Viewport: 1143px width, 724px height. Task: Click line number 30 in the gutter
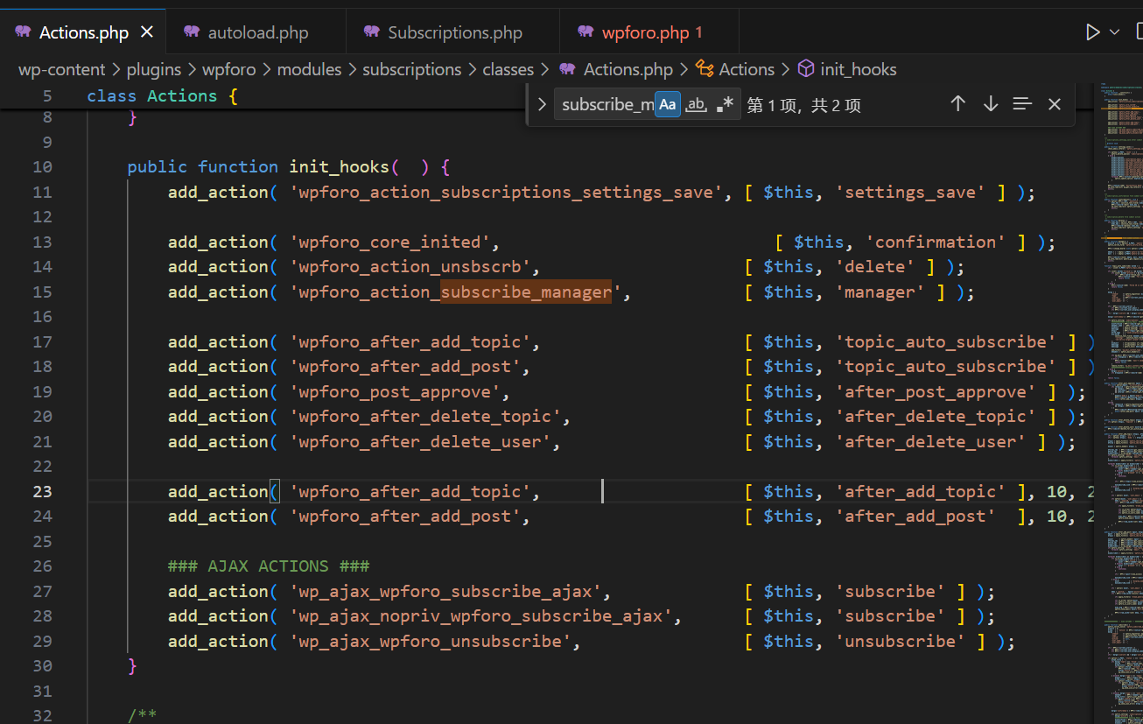42,666
